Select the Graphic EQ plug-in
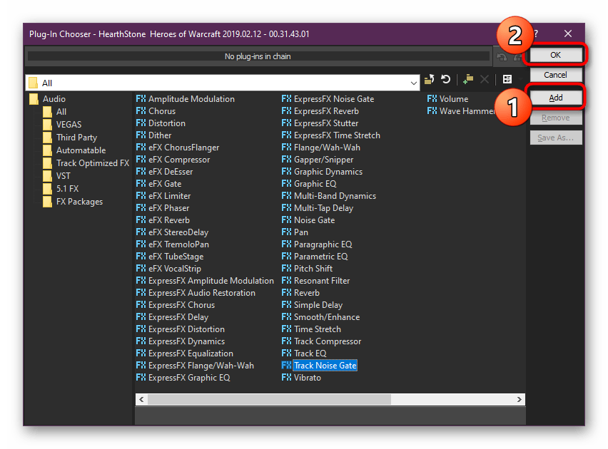 [315, 184]
